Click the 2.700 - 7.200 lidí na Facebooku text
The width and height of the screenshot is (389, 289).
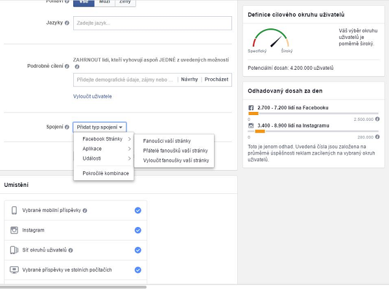293,107
